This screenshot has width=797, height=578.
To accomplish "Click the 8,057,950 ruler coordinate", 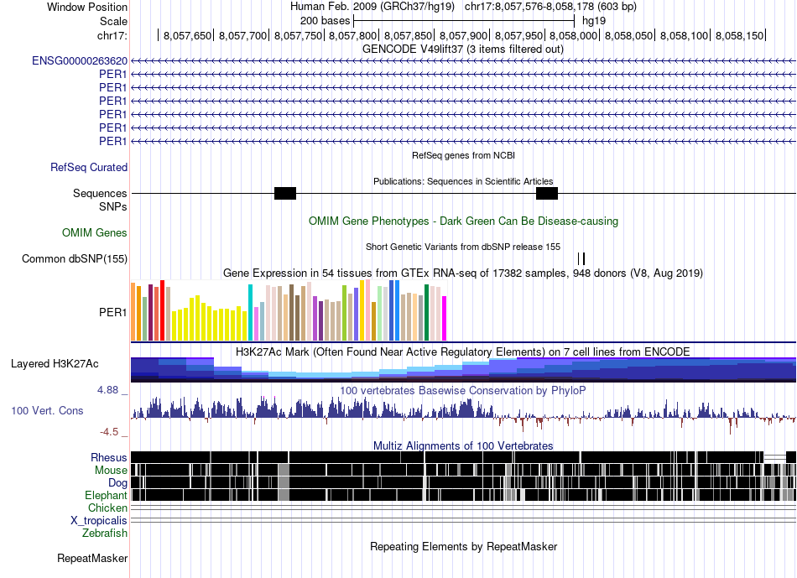I will 519,35.
